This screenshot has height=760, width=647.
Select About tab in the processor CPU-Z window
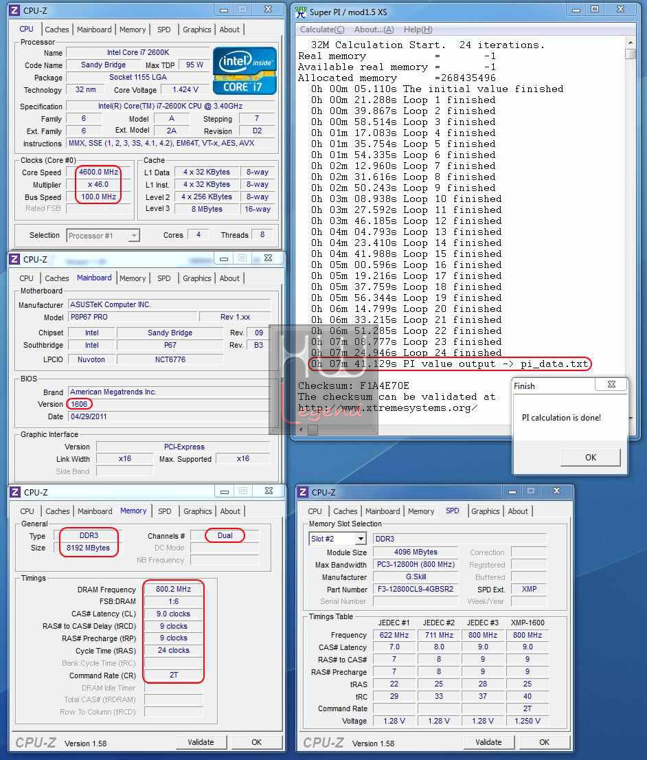click(229, 30)
